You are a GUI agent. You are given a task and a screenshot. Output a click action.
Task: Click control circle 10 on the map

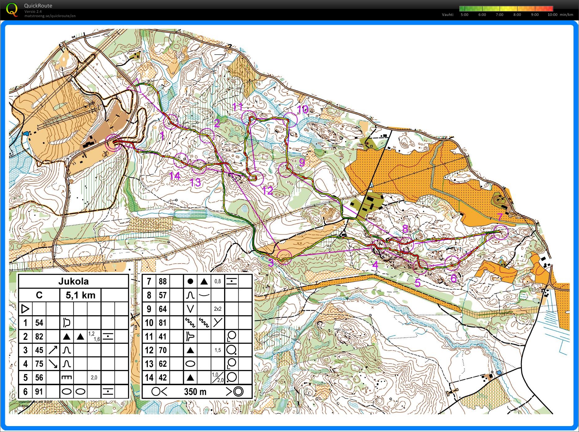click(290, 120)
